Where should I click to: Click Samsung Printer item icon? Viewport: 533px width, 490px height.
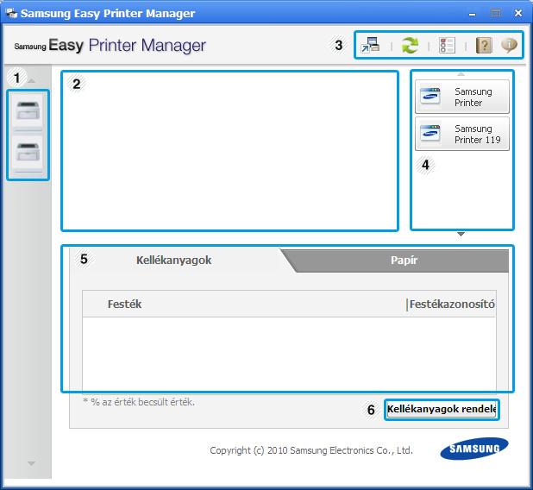[430, 97]
